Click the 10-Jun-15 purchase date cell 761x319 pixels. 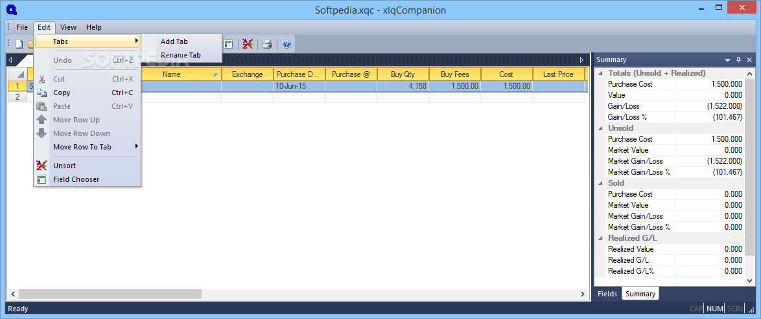point(299,86)
